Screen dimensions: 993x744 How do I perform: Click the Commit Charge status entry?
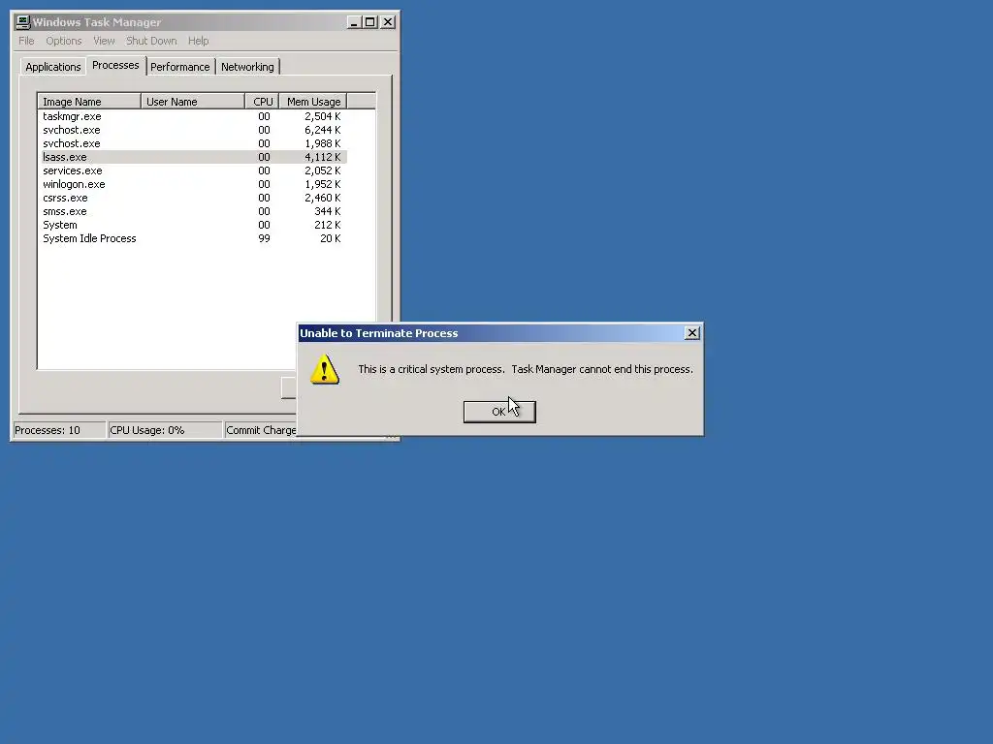click(x=261, y=430)
